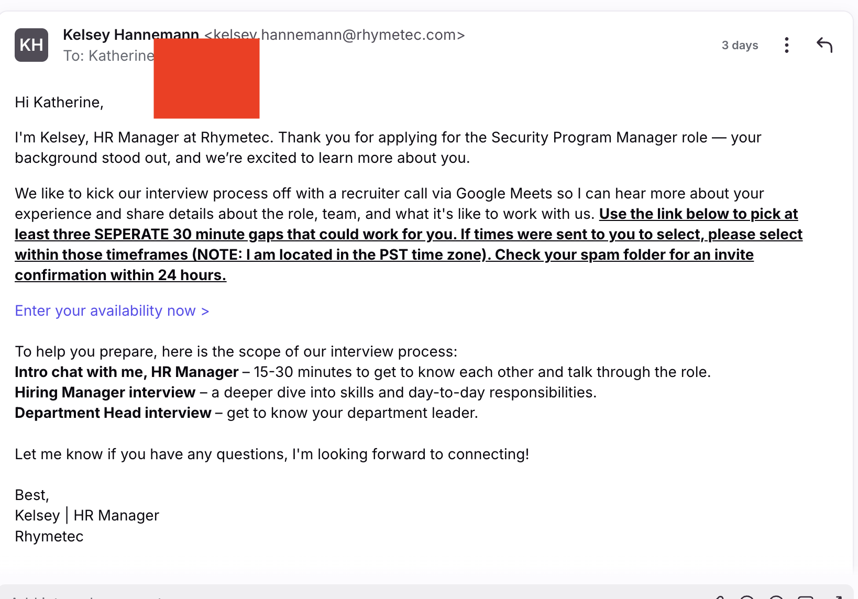This screenshot has height=599, width=858.
Task: Click the KH sender avatar
Action: tap(31, 45)
